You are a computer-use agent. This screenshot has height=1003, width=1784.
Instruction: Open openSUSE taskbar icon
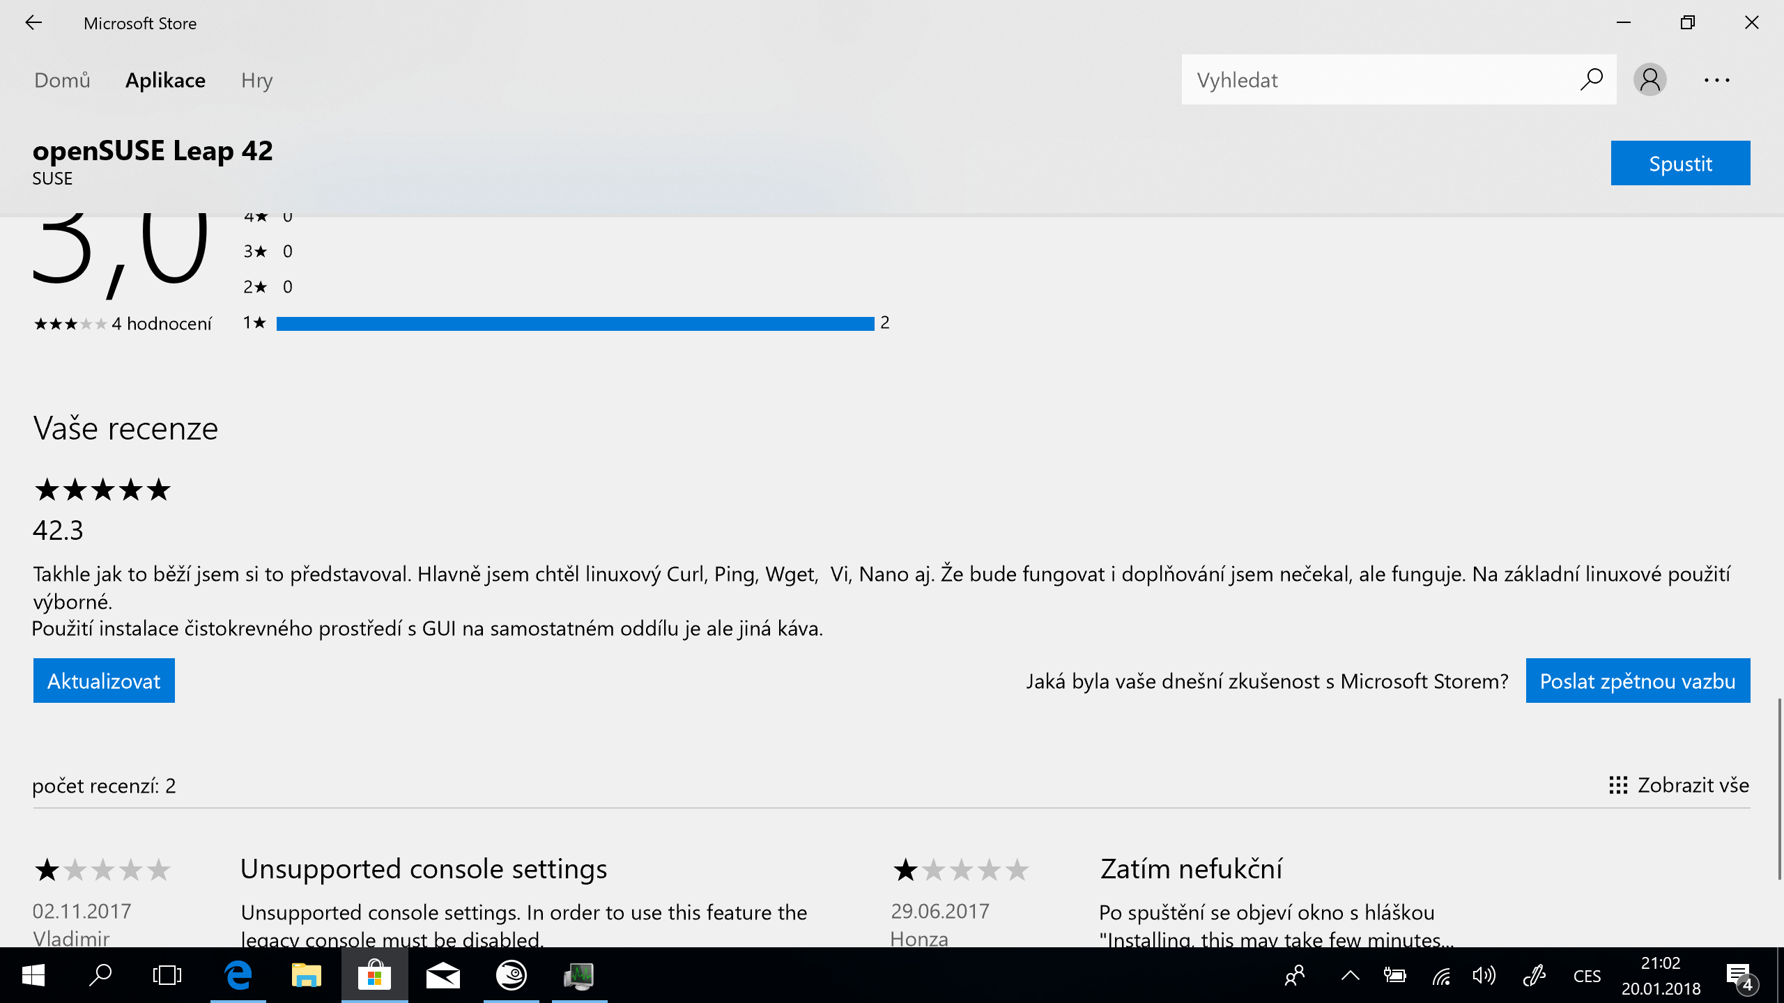512,975
